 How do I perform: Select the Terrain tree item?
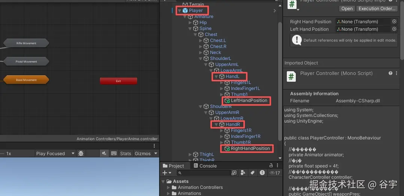tap(196, 4)
